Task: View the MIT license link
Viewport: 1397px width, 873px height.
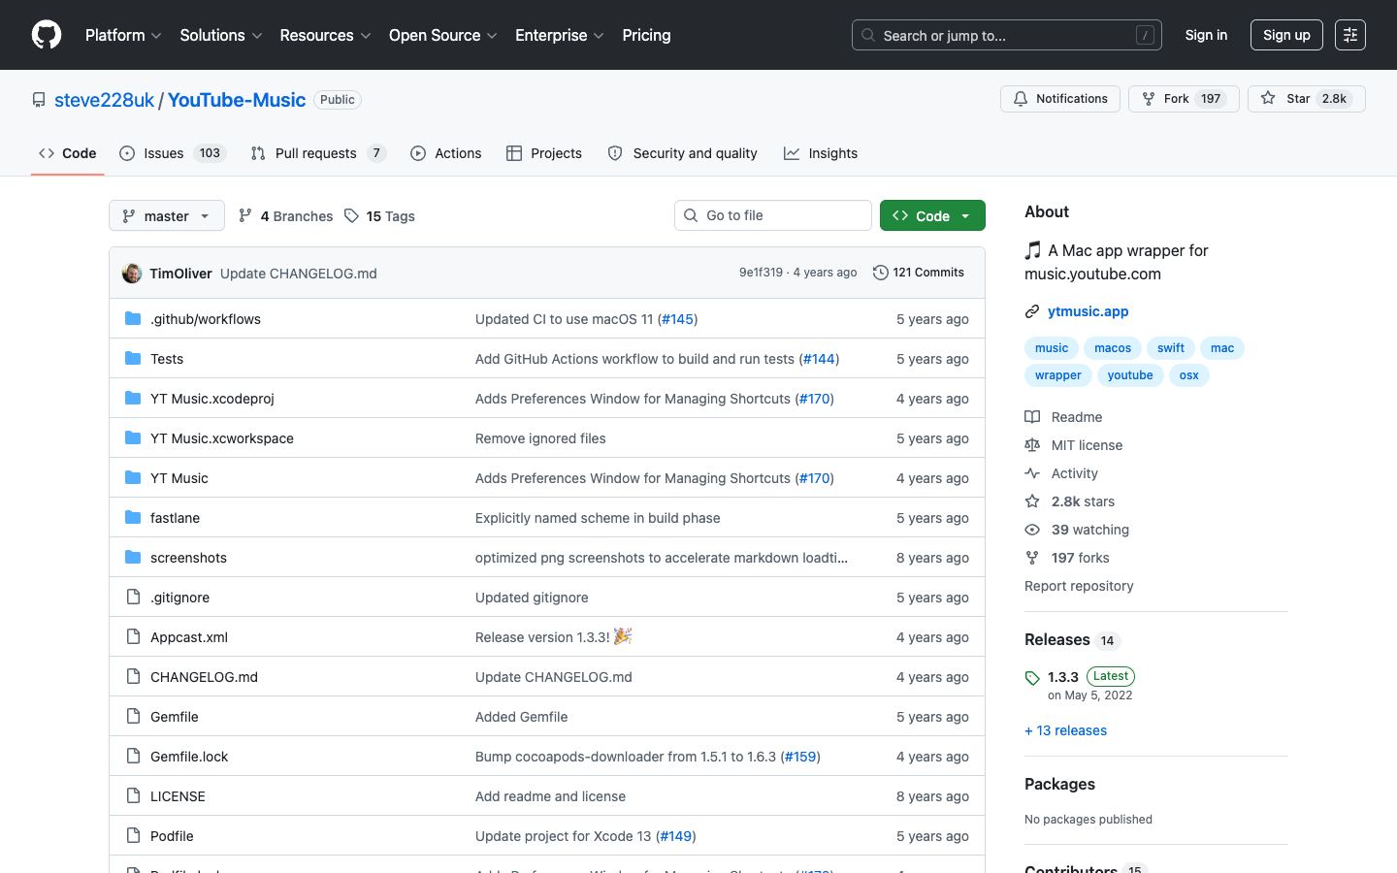Action: click(1074, 445)
